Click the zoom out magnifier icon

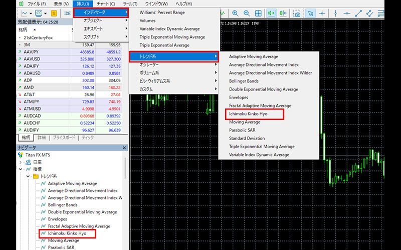coord(247,13)
